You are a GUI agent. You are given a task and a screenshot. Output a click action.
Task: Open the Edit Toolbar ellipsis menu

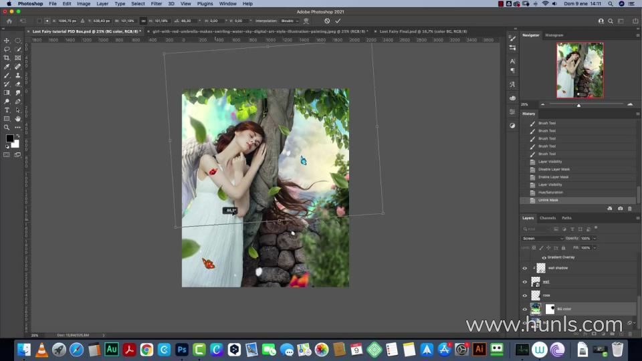coord(17,127)
